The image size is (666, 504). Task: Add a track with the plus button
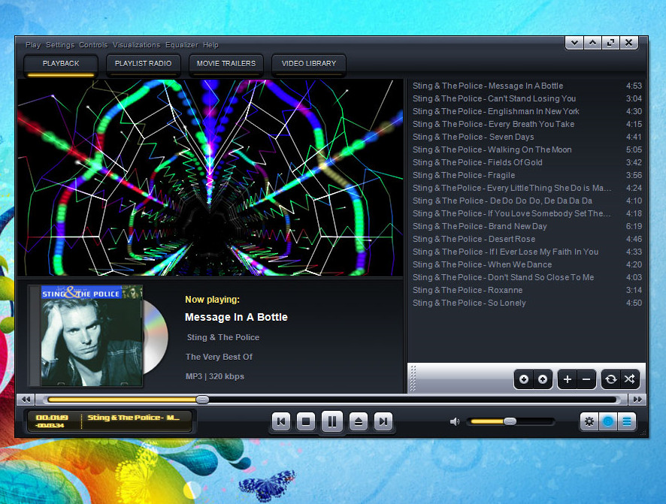568,379
